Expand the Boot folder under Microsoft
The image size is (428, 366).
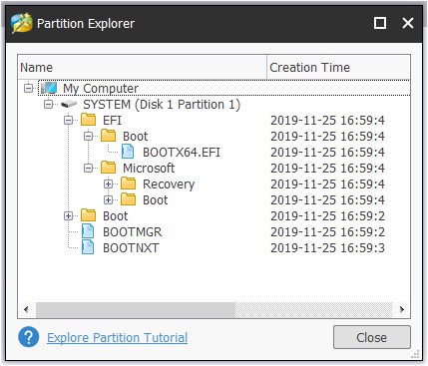point(109,199)
